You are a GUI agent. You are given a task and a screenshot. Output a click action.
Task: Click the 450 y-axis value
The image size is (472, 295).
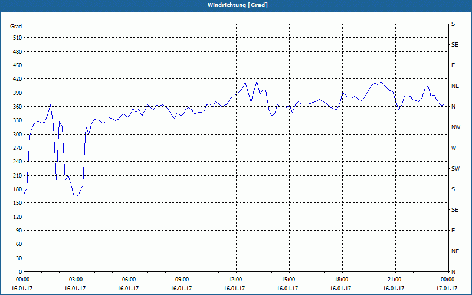(18, 65)
